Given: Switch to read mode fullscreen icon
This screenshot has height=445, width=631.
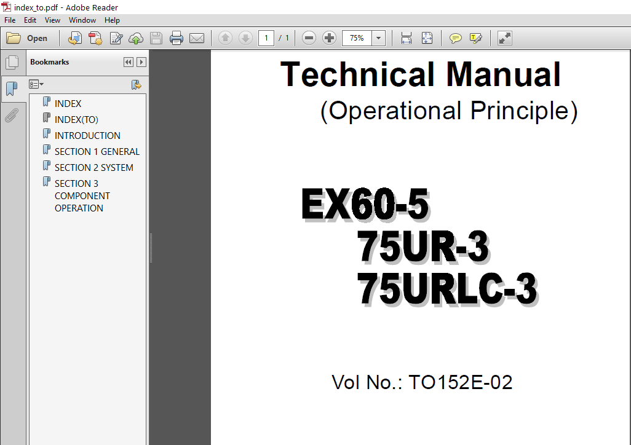Looking at the screenshot, I should [505, 38].
